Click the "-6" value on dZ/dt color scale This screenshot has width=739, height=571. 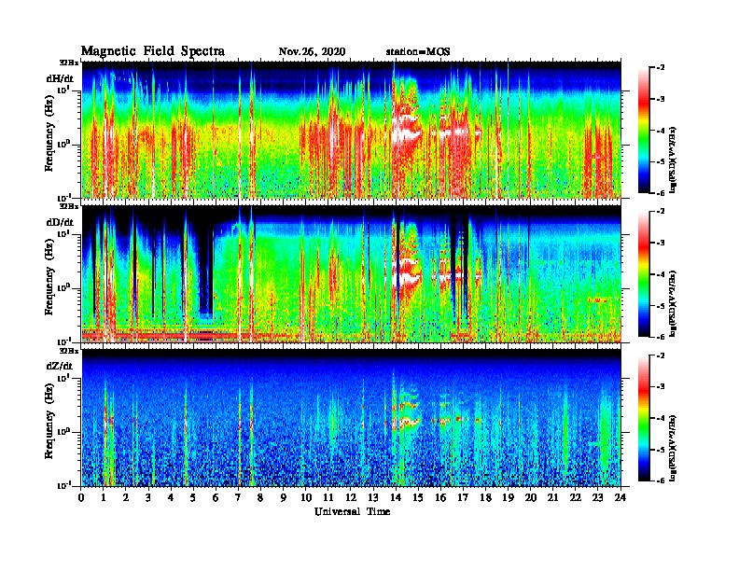(661, 481)
